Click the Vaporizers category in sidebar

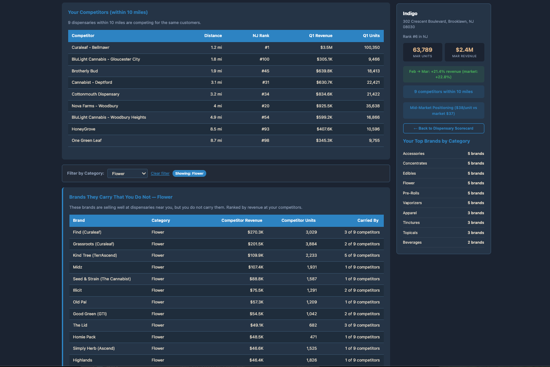pyautogui.click(x=444, y=203)
